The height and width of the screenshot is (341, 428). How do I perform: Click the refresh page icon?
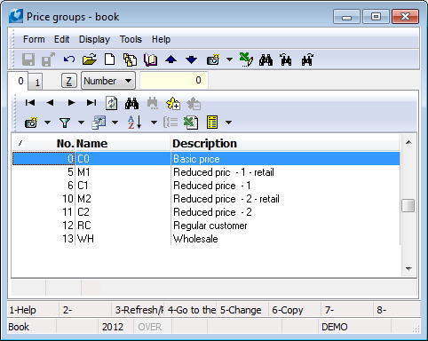[111, 103]
